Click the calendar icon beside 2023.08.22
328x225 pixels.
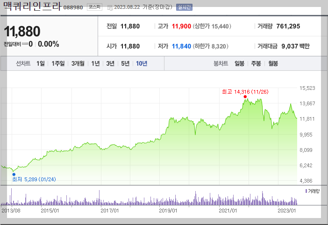pos(110,8)
